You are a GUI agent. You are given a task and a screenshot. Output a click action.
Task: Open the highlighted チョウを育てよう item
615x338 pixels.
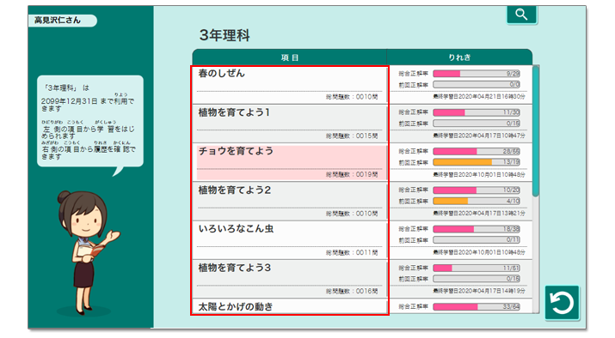[290, 162]
